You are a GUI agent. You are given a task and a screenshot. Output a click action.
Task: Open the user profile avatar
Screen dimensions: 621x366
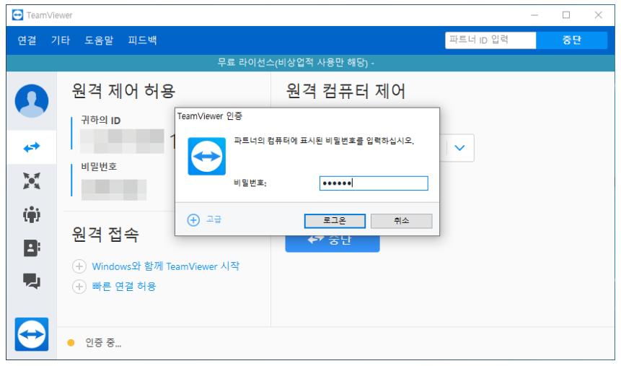32,101
